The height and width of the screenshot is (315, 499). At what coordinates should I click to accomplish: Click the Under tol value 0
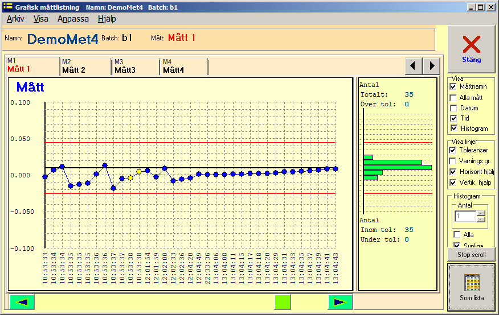pyautogui.click(x=407, y=239)
